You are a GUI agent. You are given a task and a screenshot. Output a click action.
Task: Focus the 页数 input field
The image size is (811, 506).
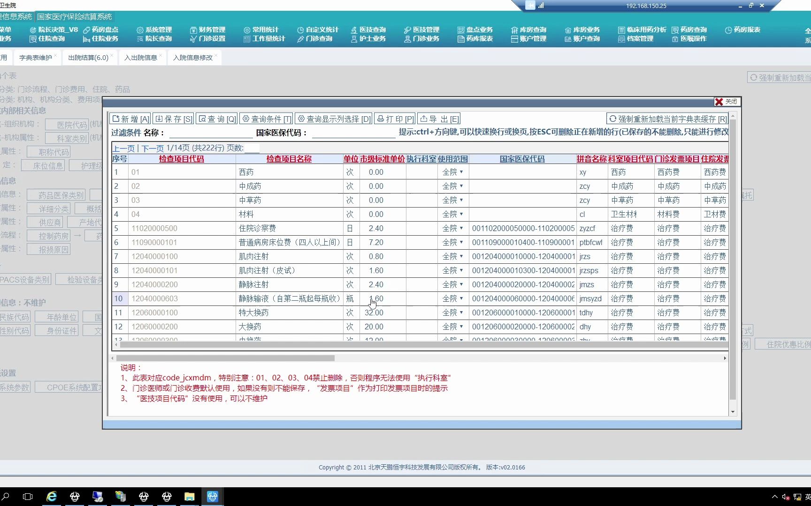[x=252, y=148]
